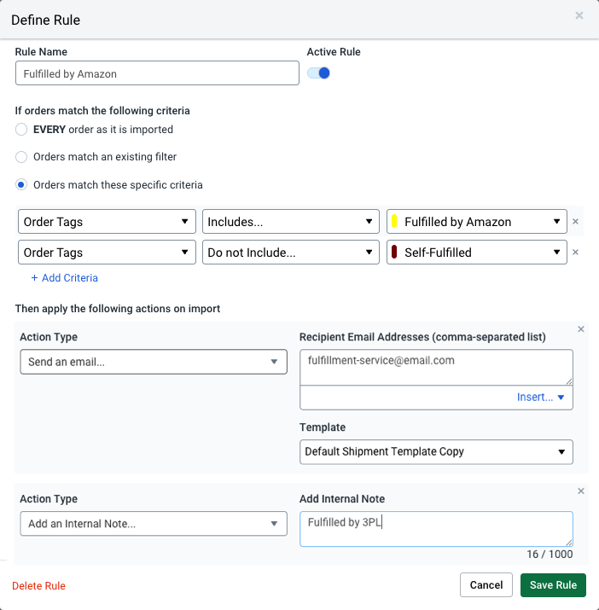Image resolution: width=599 pixels, height=610 pixels.
Task: Remove the Self-Fulfilled criteria row
Action: [x=575, y=253]
